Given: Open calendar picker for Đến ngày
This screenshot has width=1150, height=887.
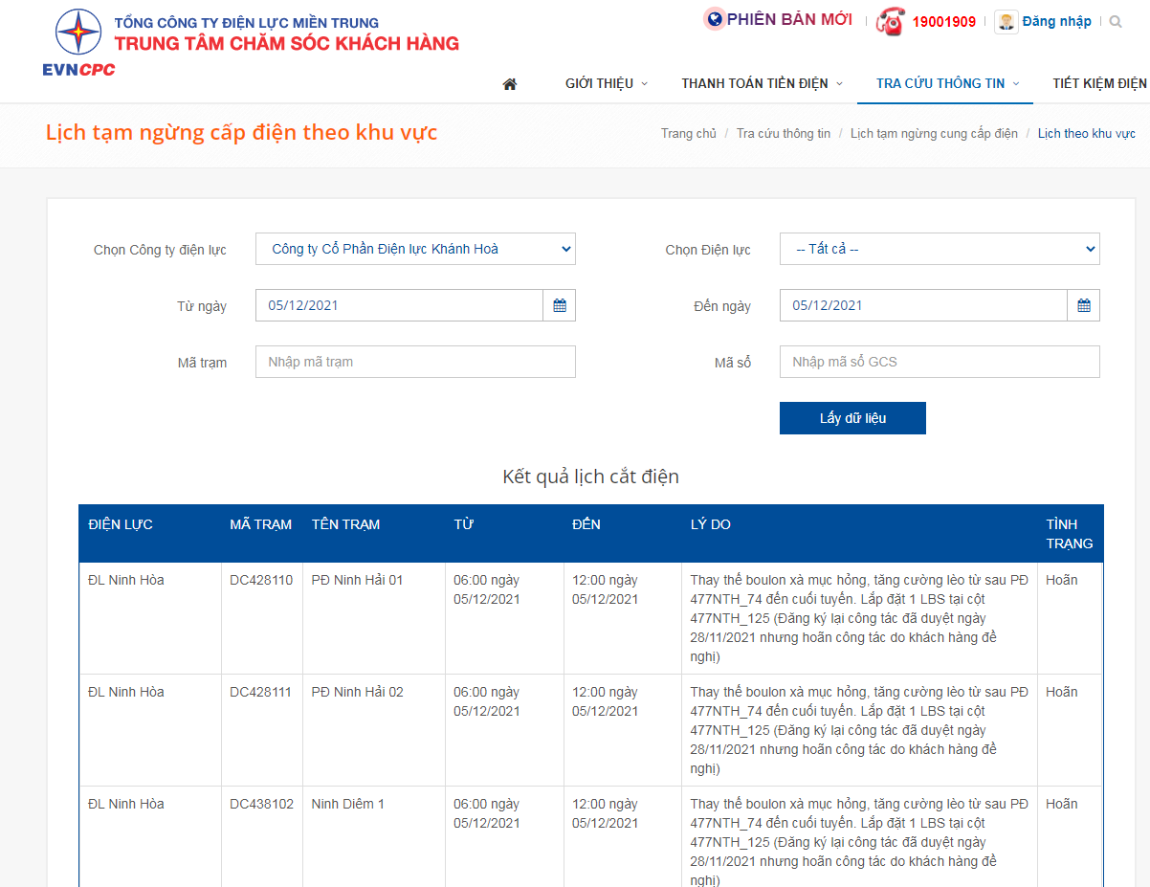Looking at the screenshot, I should (x=1084, y=305).
